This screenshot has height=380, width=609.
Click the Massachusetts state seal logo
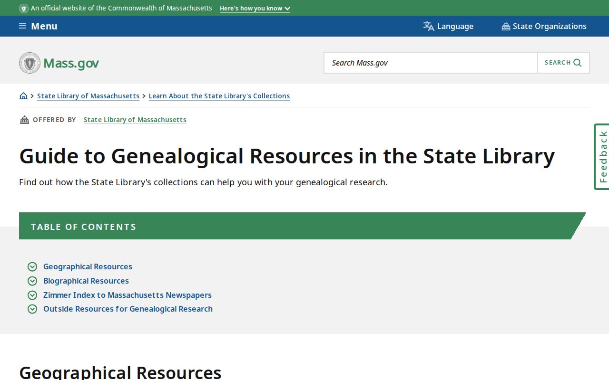point(29,63)
